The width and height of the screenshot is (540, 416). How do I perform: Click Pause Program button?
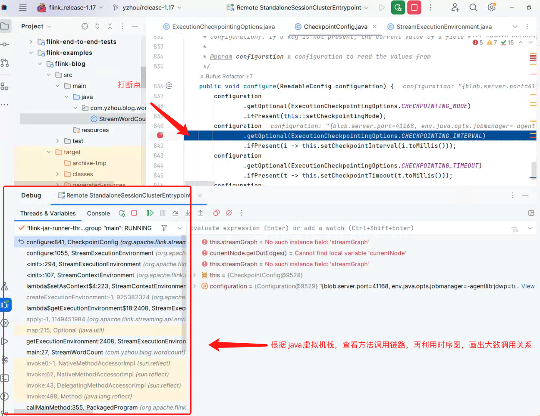click(x=163, y=213)
